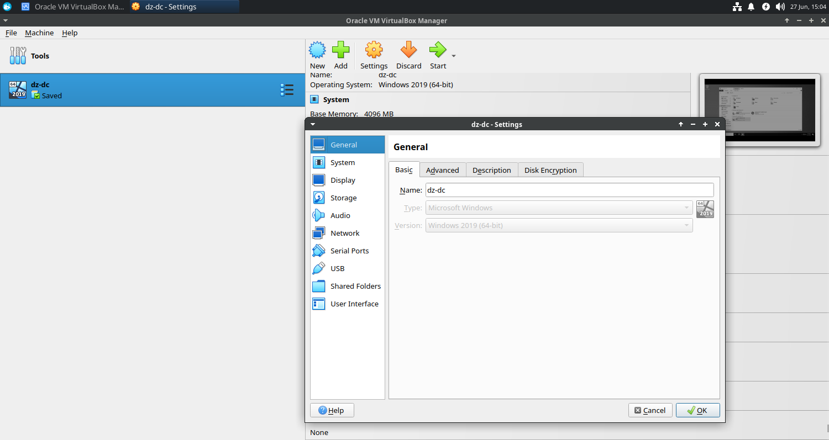Viewport: 829px width, 440px height.
Task: Click the Add machine green plus icon
Action: pyautogui.click(x=341, y=50)
